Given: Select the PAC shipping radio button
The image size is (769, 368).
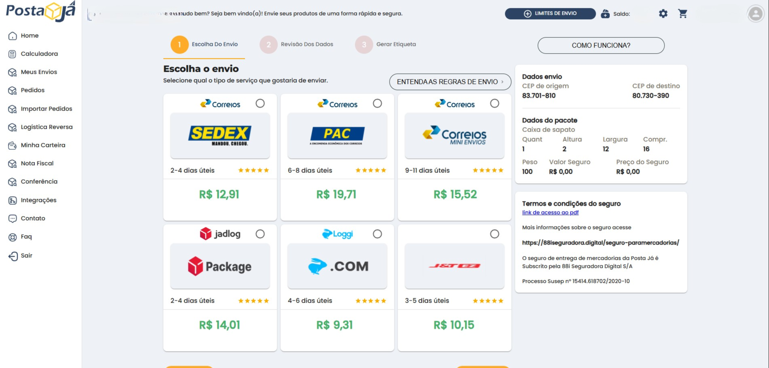Looking at the screenshot, I should [377, 103].
